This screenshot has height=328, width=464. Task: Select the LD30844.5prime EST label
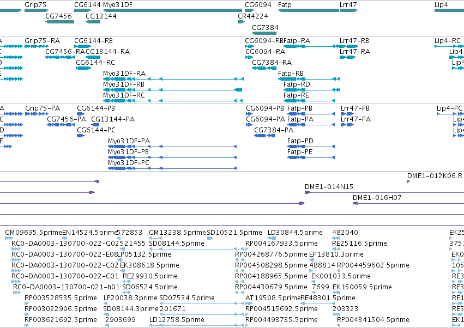click(x=295, y=233)
